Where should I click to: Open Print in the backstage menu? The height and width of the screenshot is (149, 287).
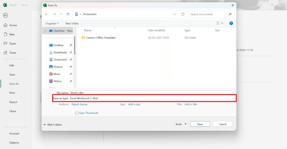(x=12, y=93)
